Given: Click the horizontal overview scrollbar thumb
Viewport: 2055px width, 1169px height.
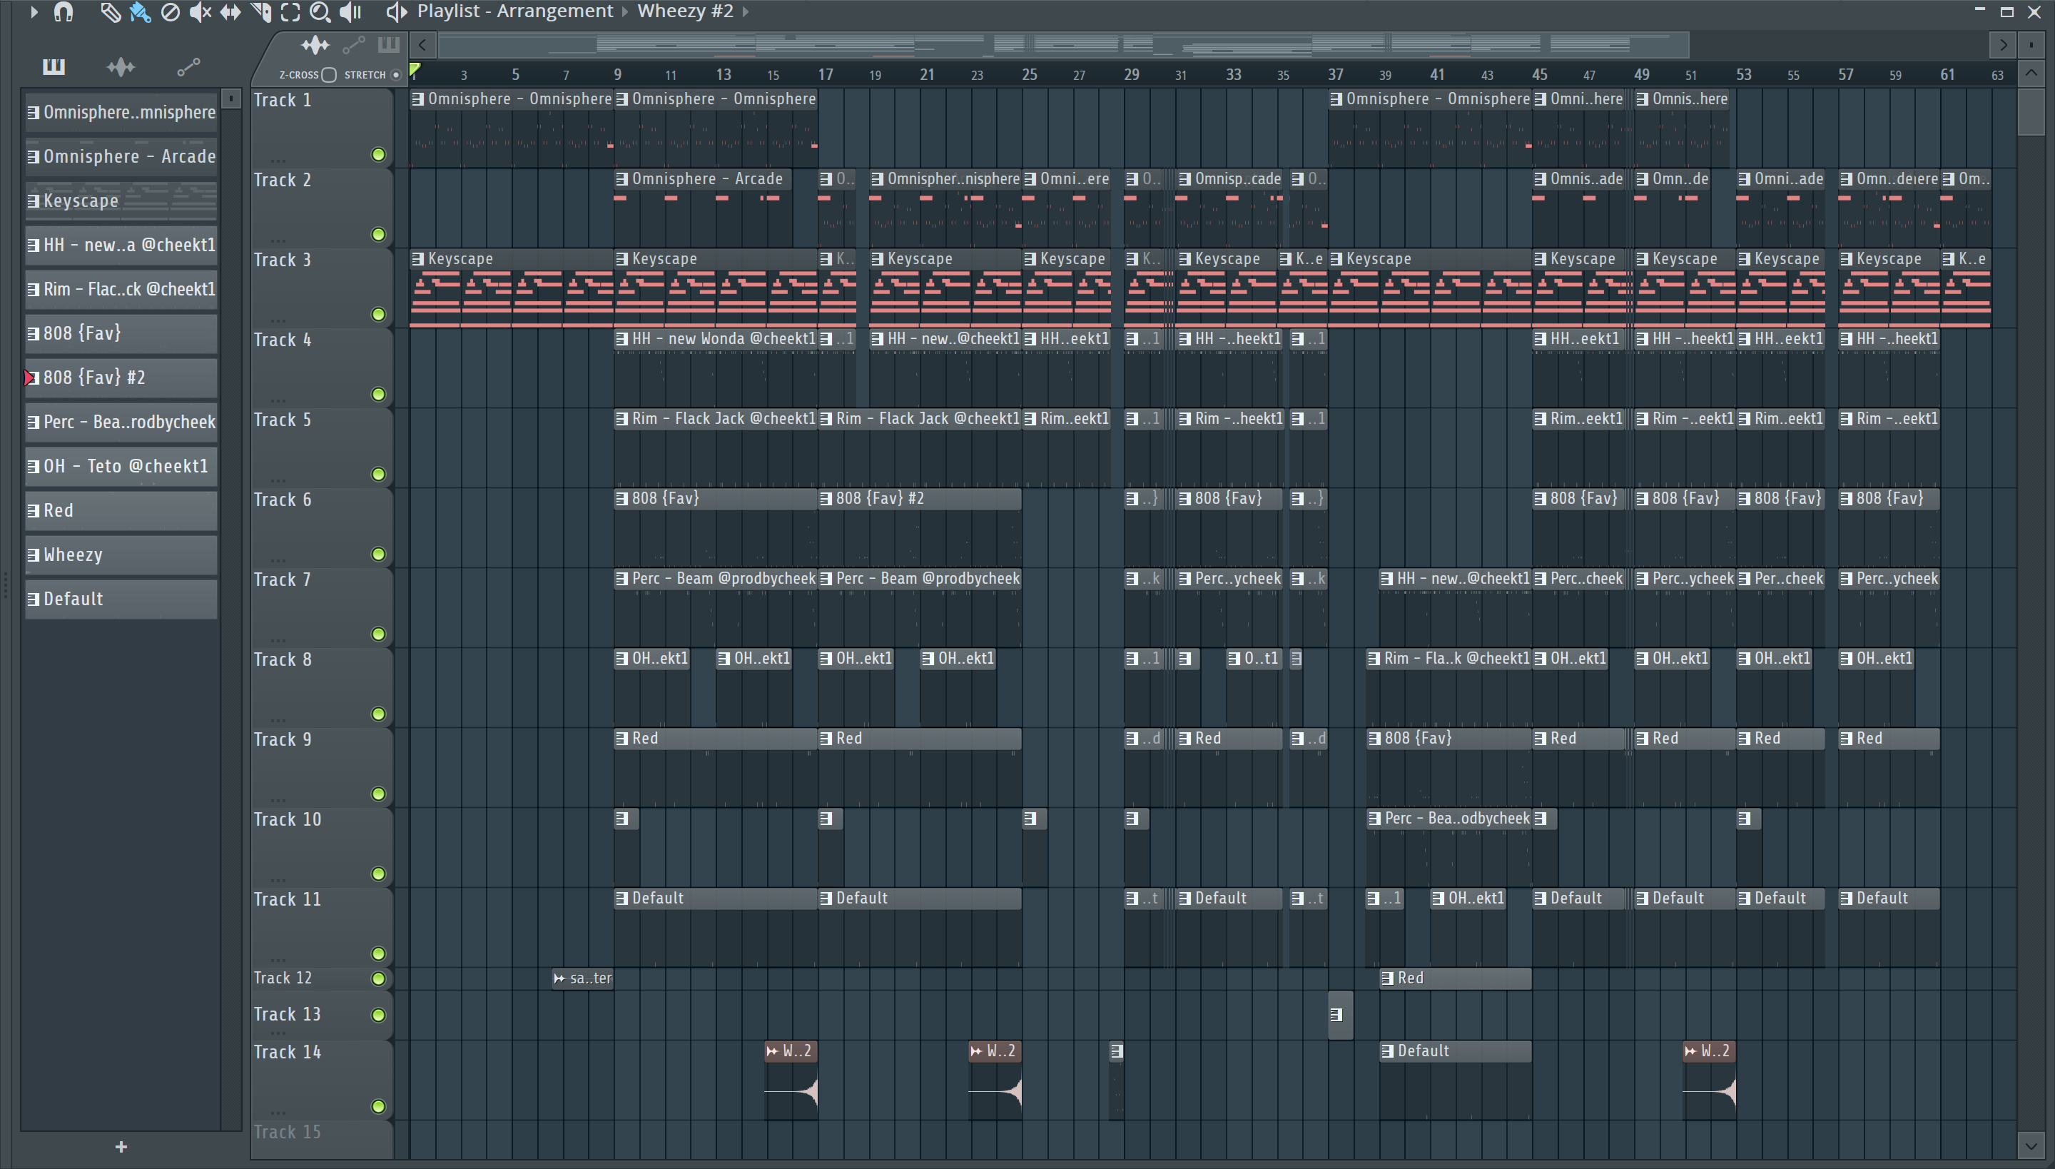Looking at the screenshot, I should pos(1064,45).
